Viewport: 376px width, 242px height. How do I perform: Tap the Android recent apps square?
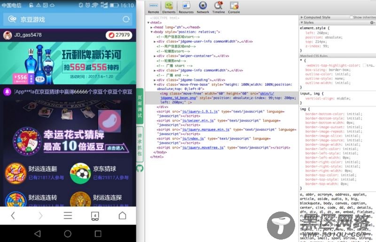pyautogui.click(x=98, y=234)
